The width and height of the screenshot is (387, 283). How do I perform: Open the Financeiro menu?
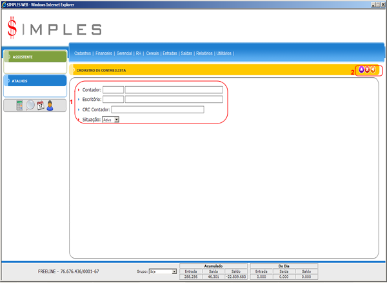pos(104,53)
